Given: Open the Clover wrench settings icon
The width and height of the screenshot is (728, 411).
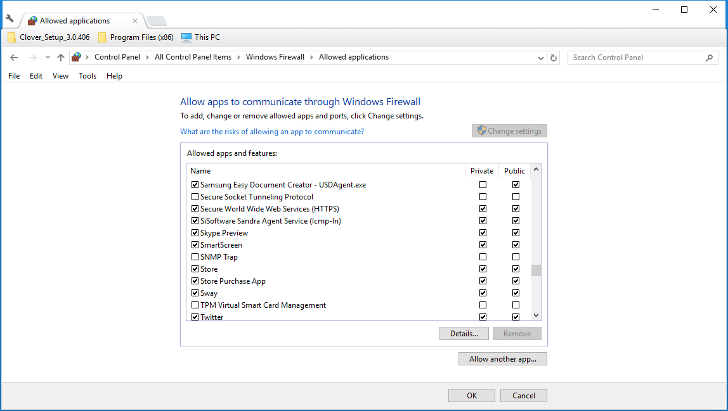Looking at the screenshot, I should pos(10,19).
